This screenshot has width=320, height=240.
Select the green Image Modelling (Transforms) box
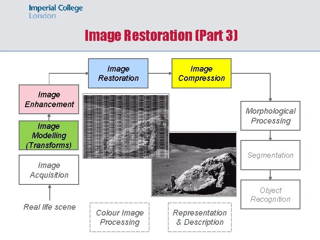click(x=49, y=135)
